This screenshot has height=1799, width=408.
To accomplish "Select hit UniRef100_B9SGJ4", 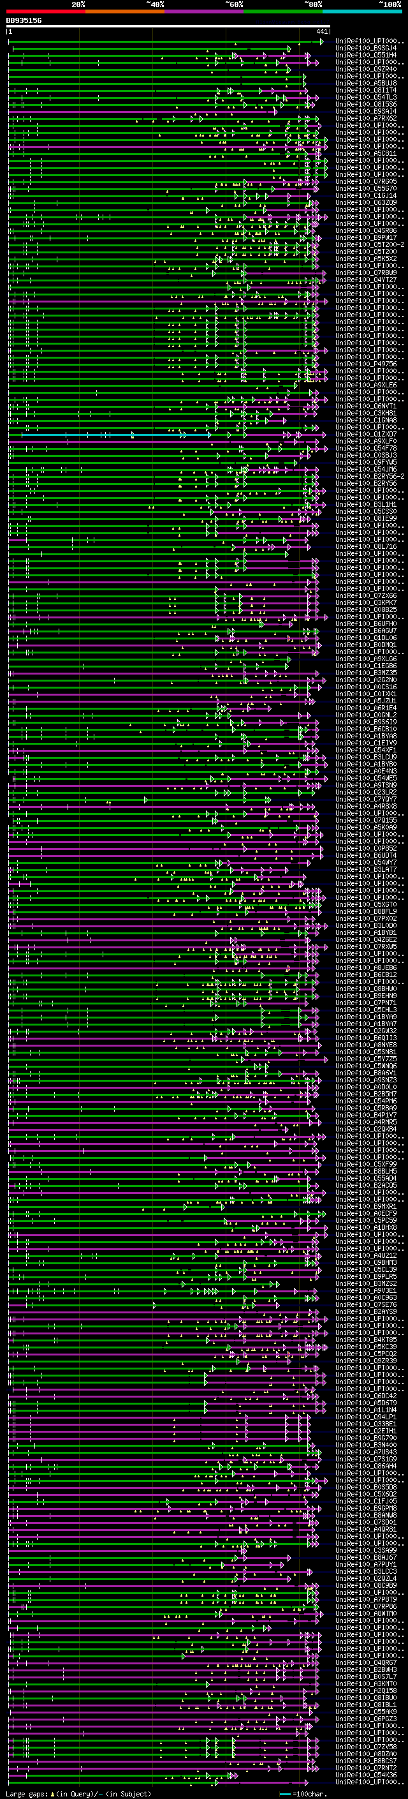I will click(366, 49).
